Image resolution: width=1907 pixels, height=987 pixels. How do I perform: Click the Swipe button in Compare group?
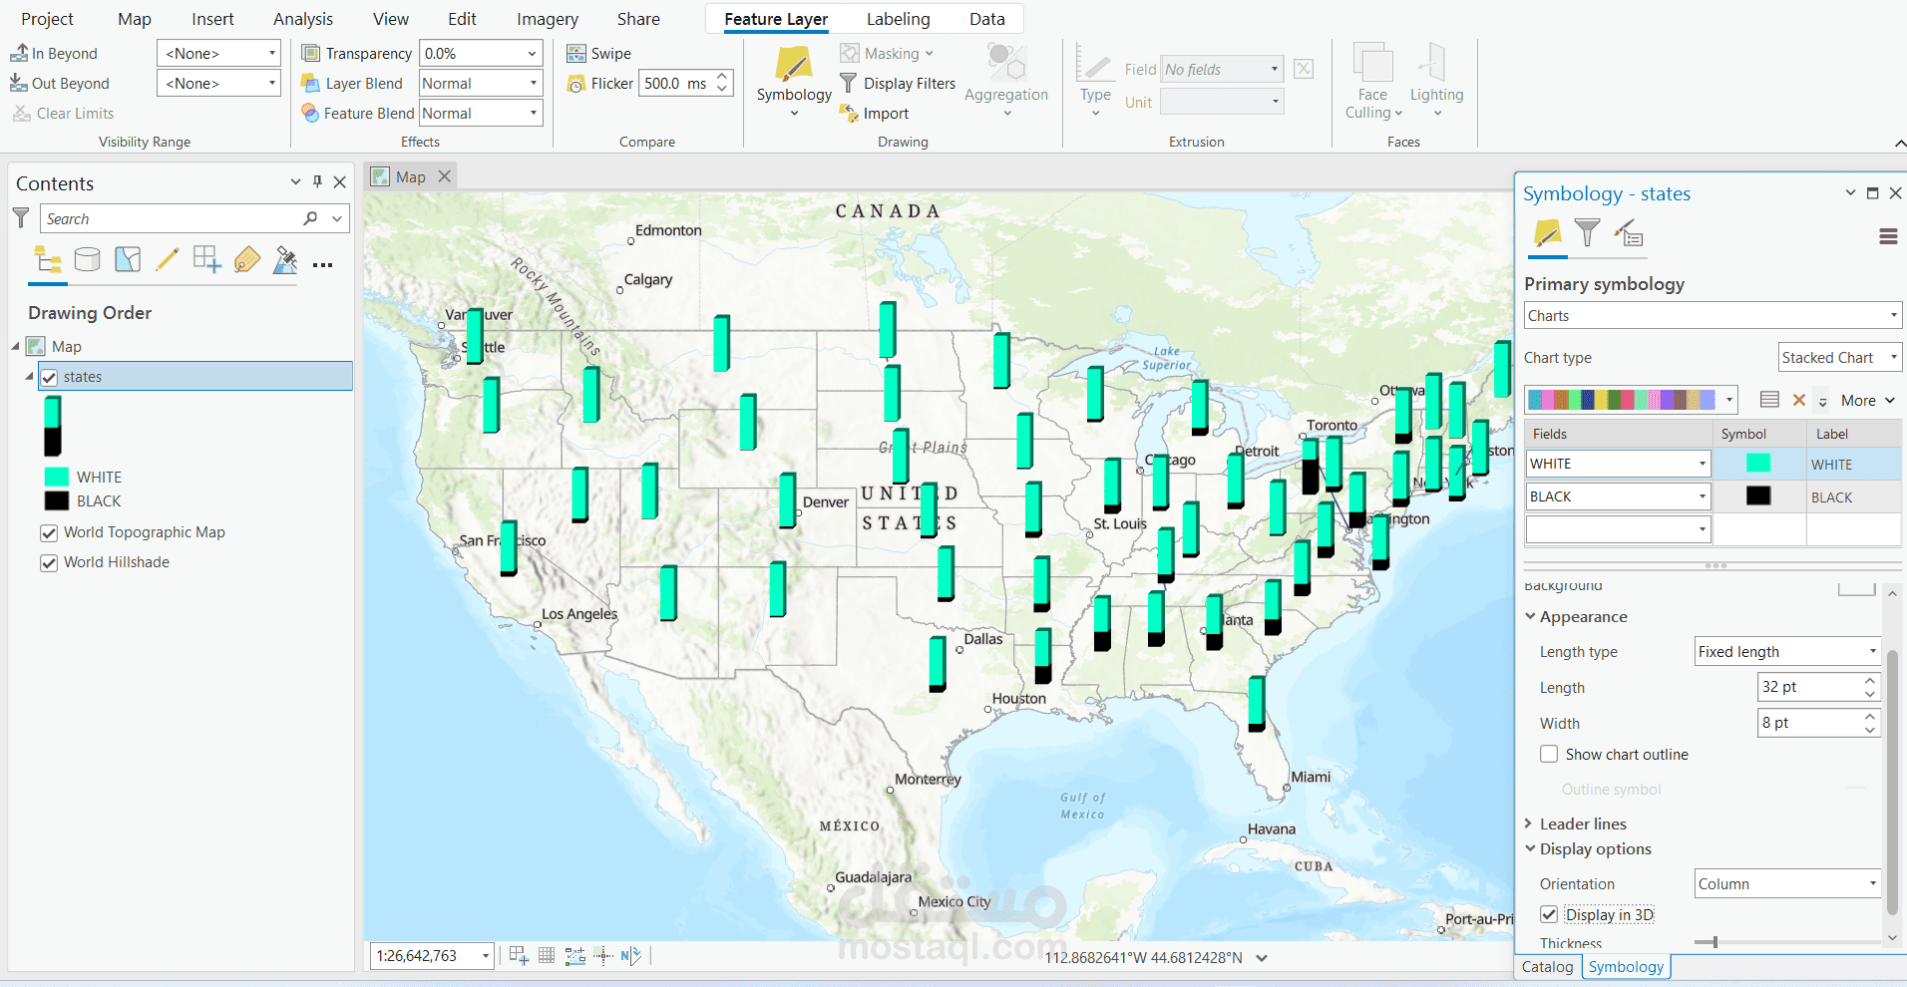(597, 53)
